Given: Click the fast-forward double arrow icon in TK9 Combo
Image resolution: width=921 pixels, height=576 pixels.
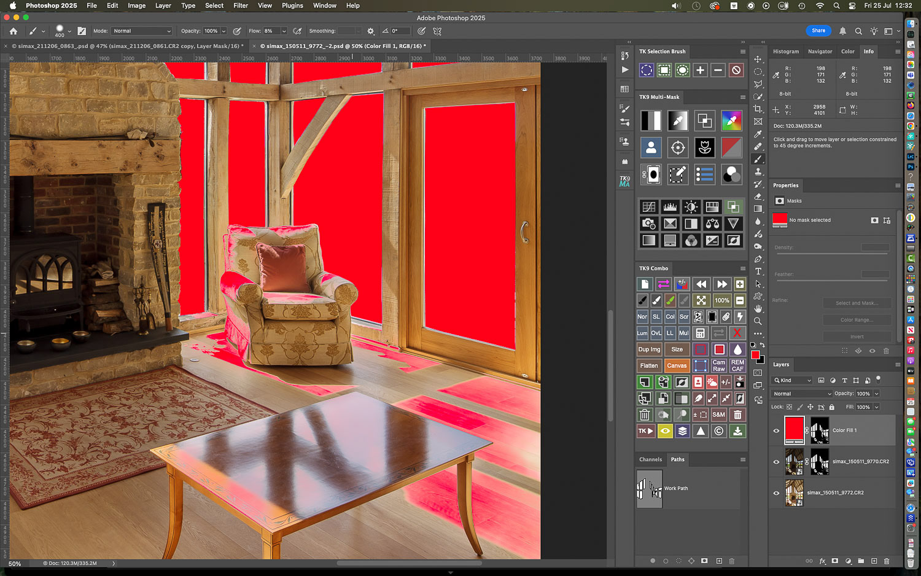Looking at the screenshot, I should (x=722, y=284).
